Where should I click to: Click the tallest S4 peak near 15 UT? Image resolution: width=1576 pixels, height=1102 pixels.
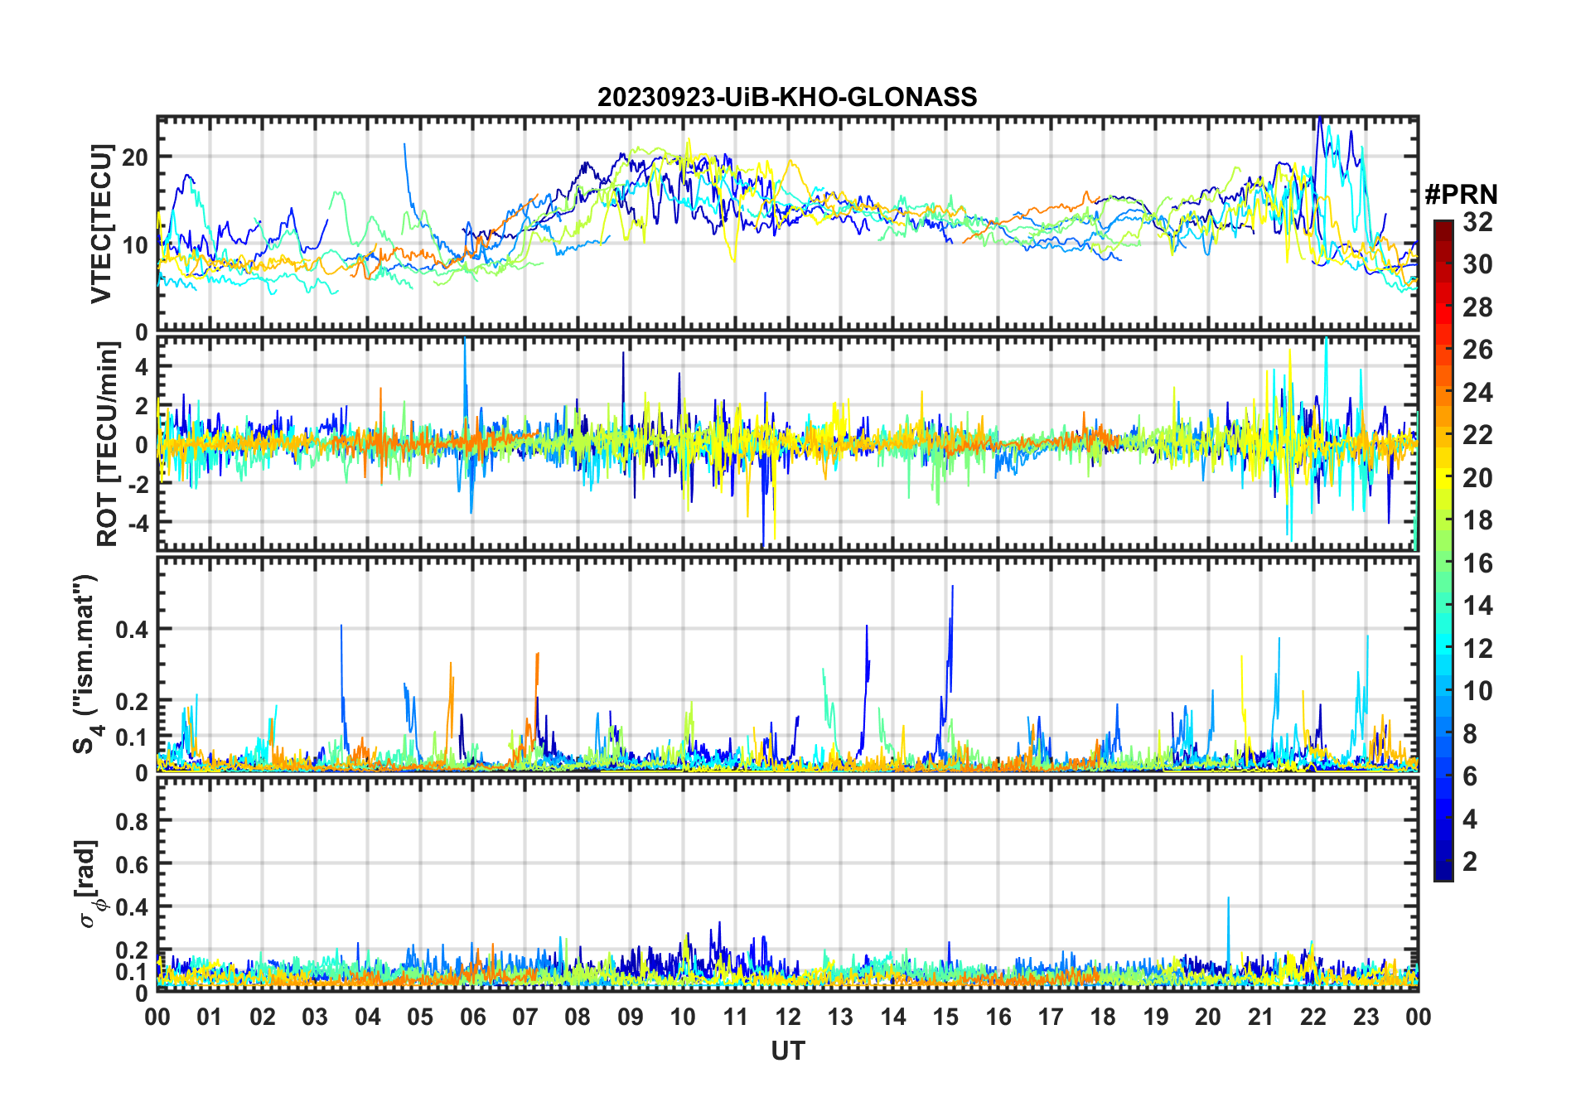(952, 587)
